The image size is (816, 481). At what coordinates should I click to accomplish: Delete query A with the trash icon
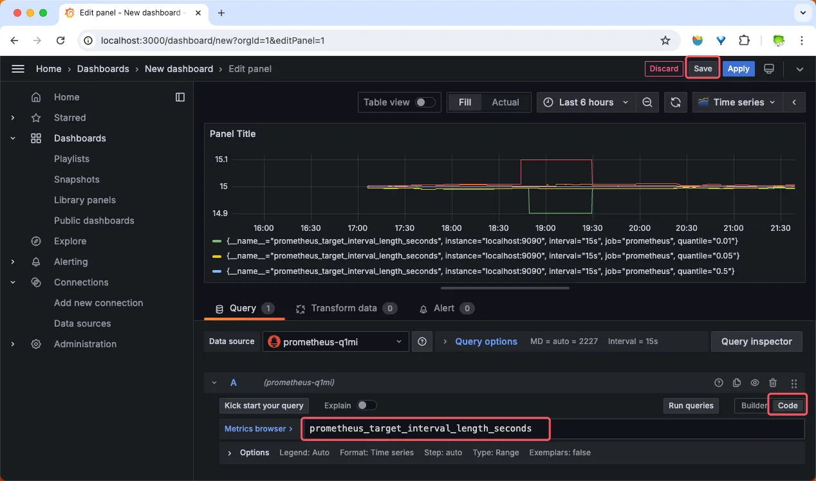point(773,383)
